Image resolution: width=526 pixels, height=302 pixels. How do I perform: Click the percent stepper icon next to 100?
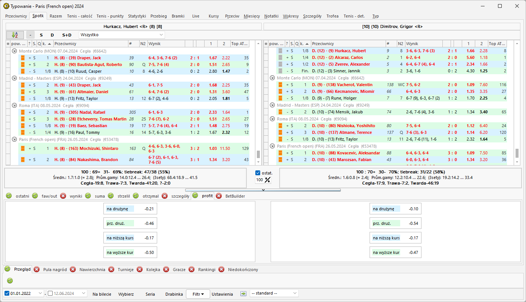(x=267, y=180)
